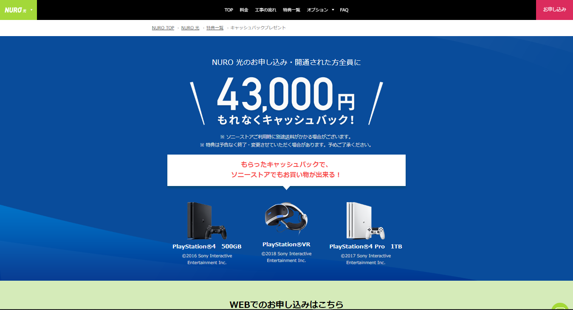The width and height of the screenshot is (573, 310).
Task: Click the white PlayStation 4 Pro image
Action: point(365,221)
